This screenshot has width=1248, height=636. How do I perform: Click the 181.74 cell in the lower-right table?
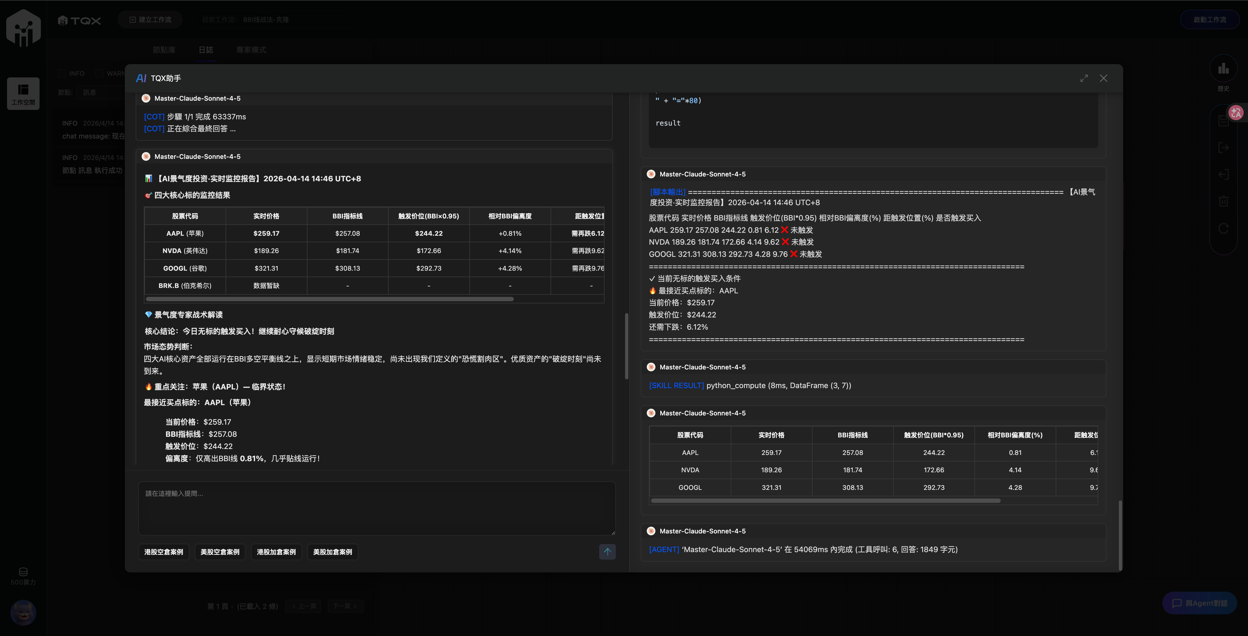853,470
